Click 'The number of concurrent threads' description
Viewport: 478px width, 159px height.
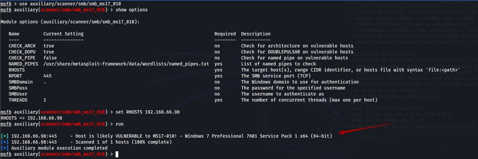[x=309, y=100]
